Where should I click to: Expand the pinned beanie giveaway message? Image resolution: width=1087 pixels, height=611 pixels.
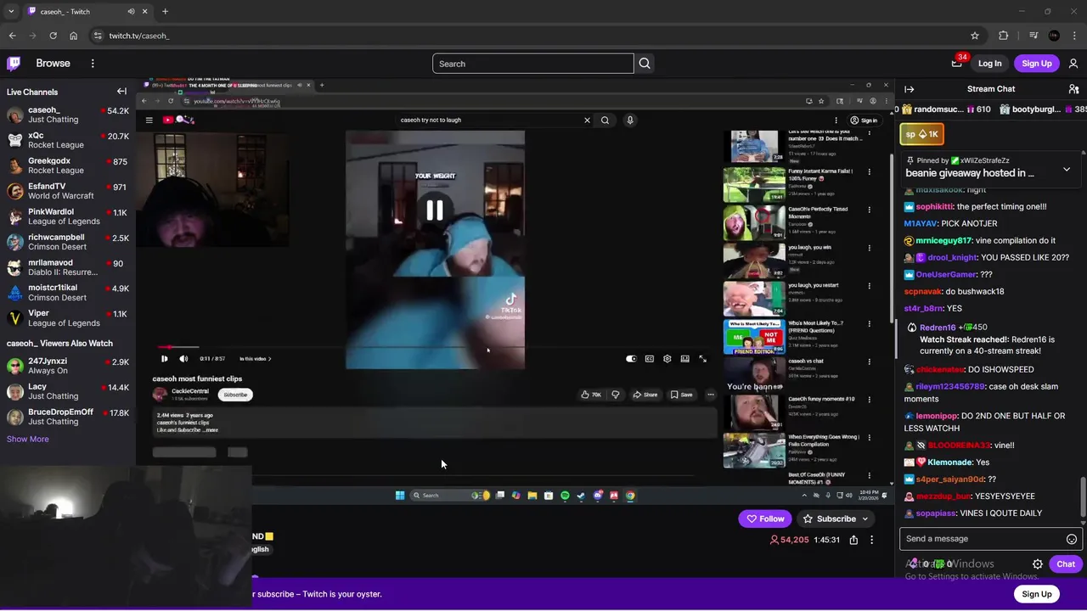tap(1067, 169)
